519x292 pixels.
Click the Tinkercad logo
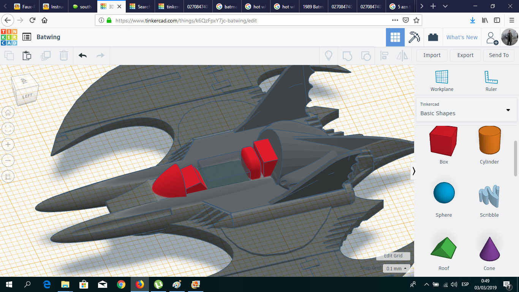coord(9,37)
